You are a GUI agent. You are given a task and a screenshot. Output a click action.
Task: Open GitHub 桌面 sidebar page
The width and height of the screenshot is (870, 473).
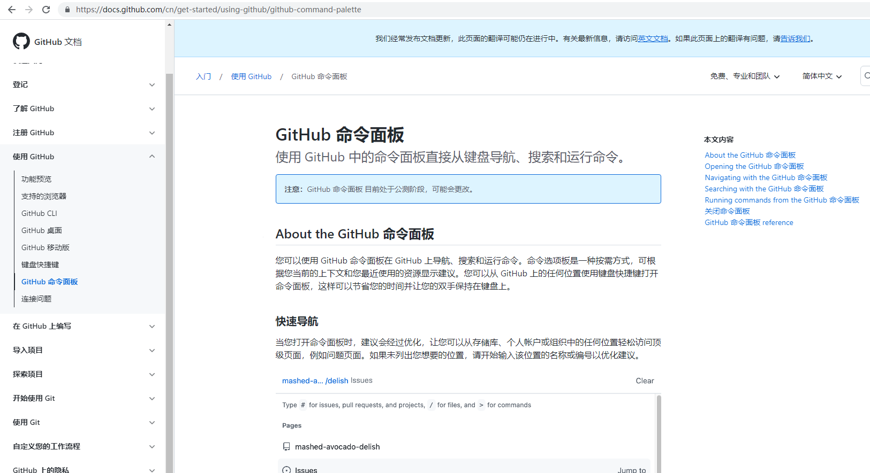[42, 230]
